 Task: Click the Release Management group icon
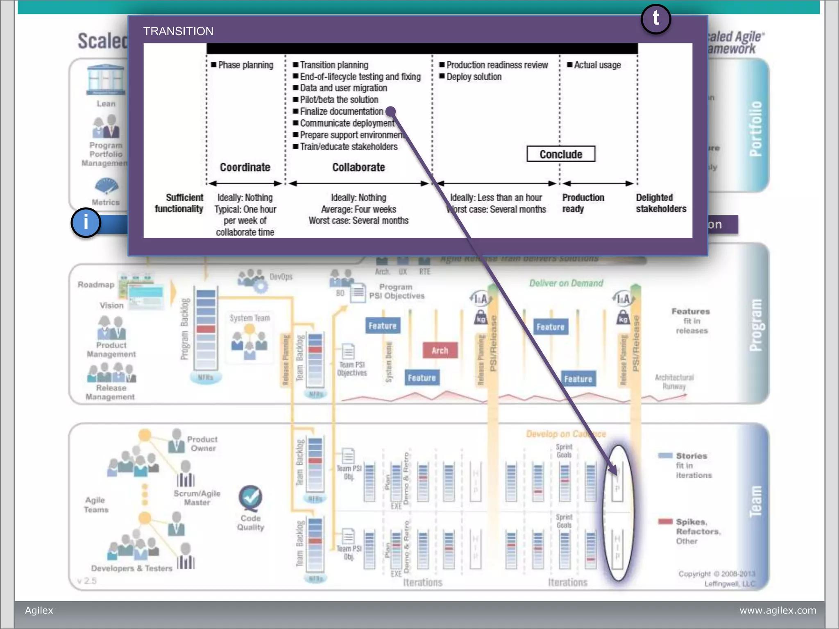click(x=111, y=373)
